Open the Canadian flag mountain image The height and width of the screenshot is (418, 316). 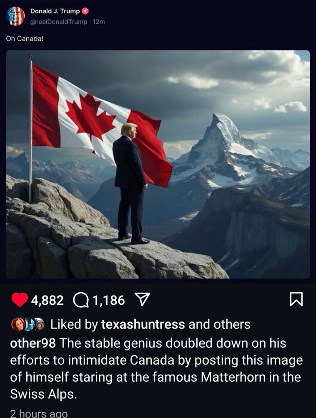(158, 164)
